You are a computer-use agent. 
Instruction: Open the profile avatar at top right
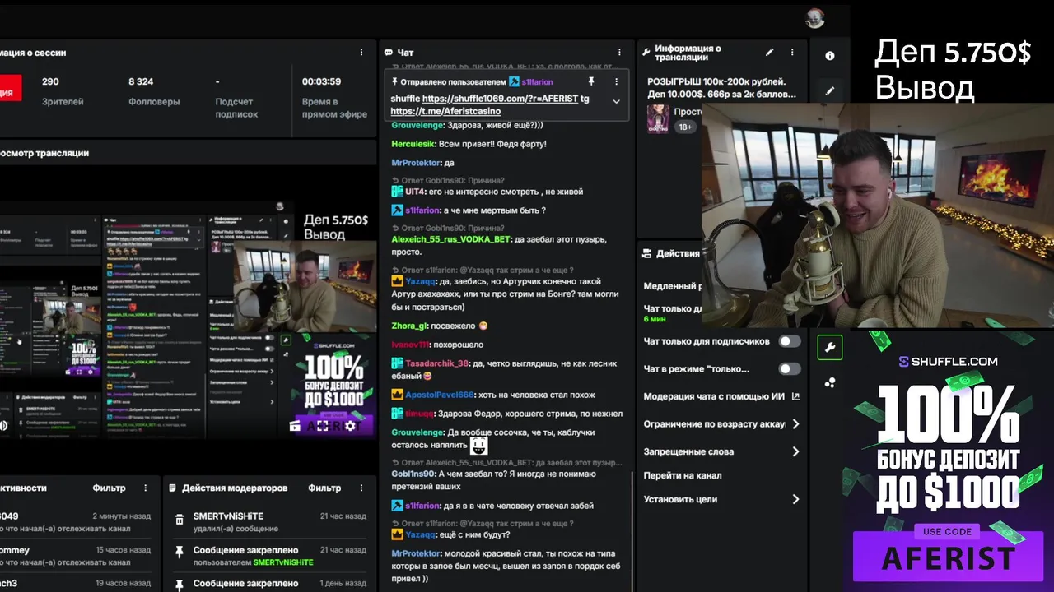pyautogui.click(x=815, y=18)
